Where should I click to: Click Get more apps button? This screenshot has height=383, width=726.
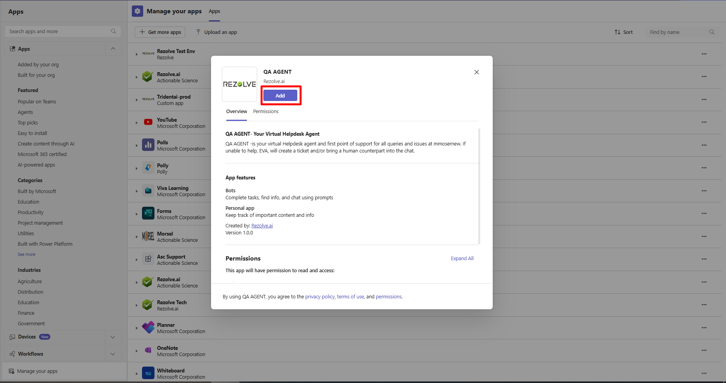160,32
